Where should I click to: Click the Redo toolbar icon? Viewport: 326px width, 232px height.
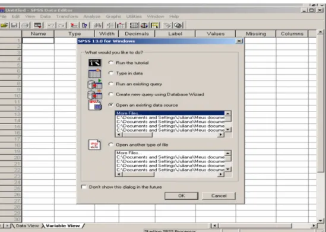tap(61, 26)
